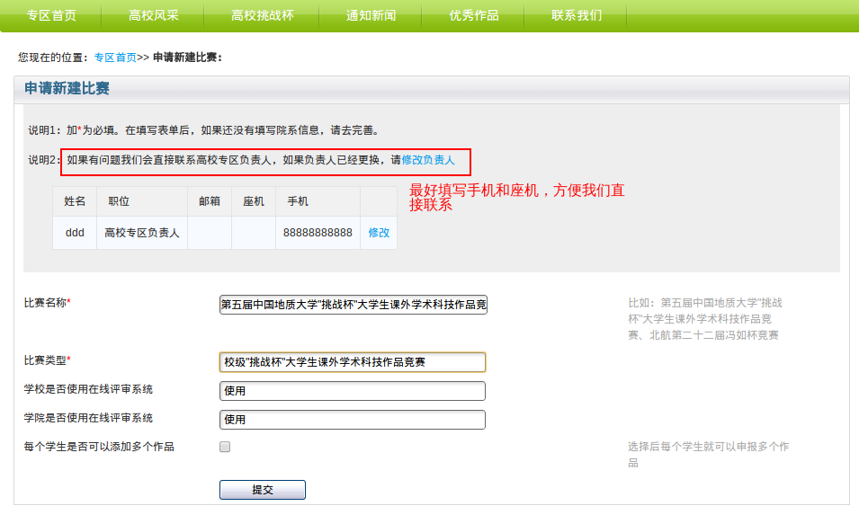
Task: Open the 专区首页 navigation tab
Action: coord(51,15)
